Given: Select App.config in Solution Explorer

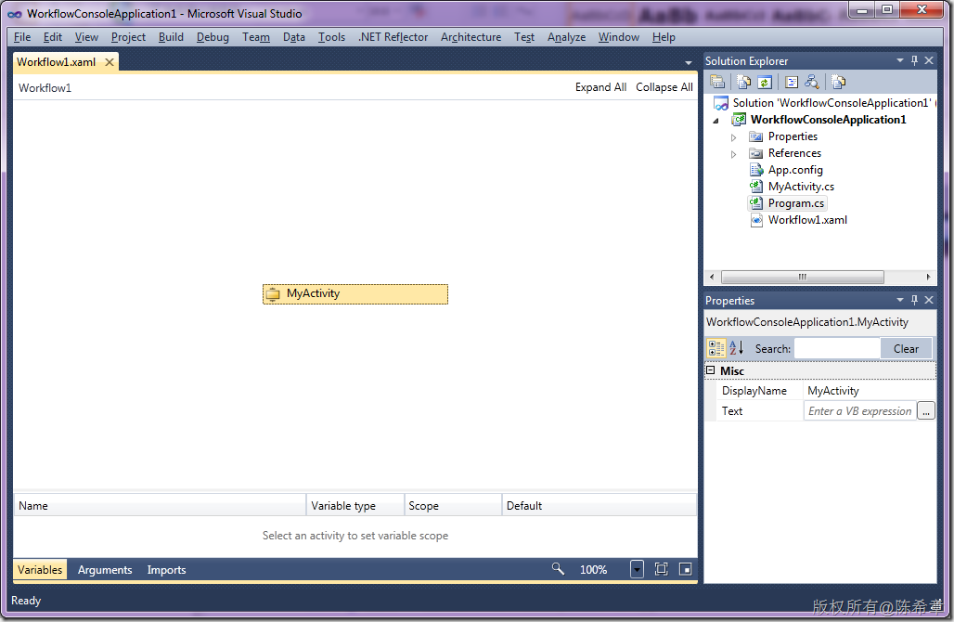Looking at the screenshot, I should pos(795,170).
